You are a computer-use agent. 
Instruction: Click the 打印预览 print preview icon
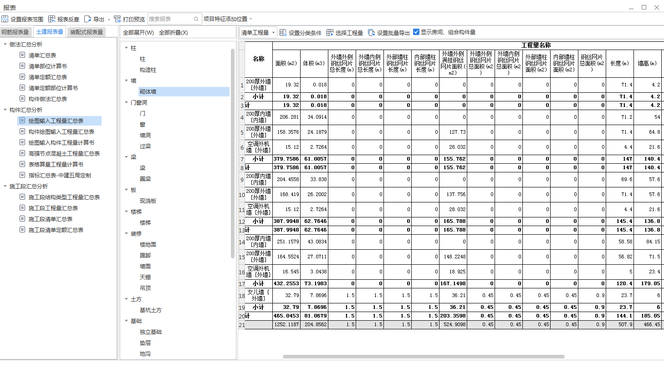117,19
